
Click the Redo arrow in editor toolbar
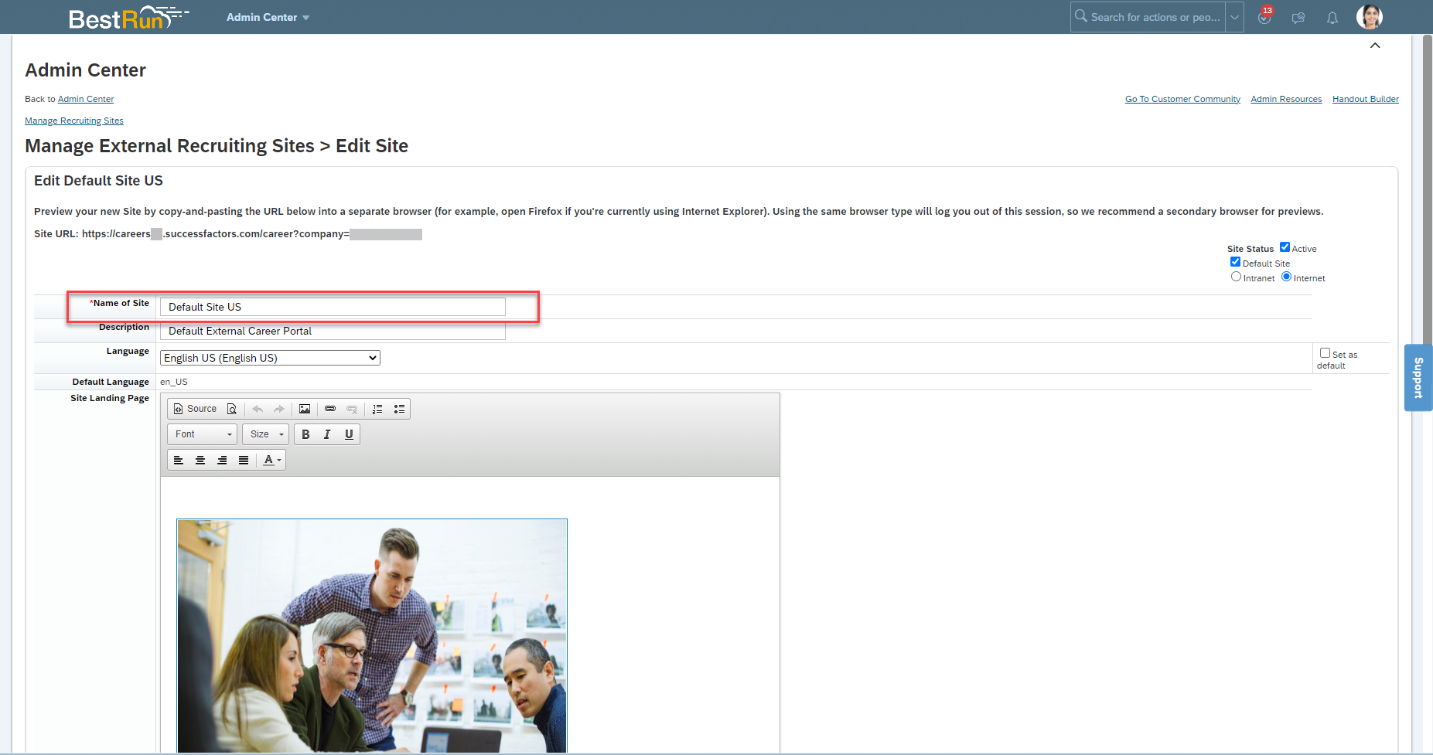(x=279, y=409)
